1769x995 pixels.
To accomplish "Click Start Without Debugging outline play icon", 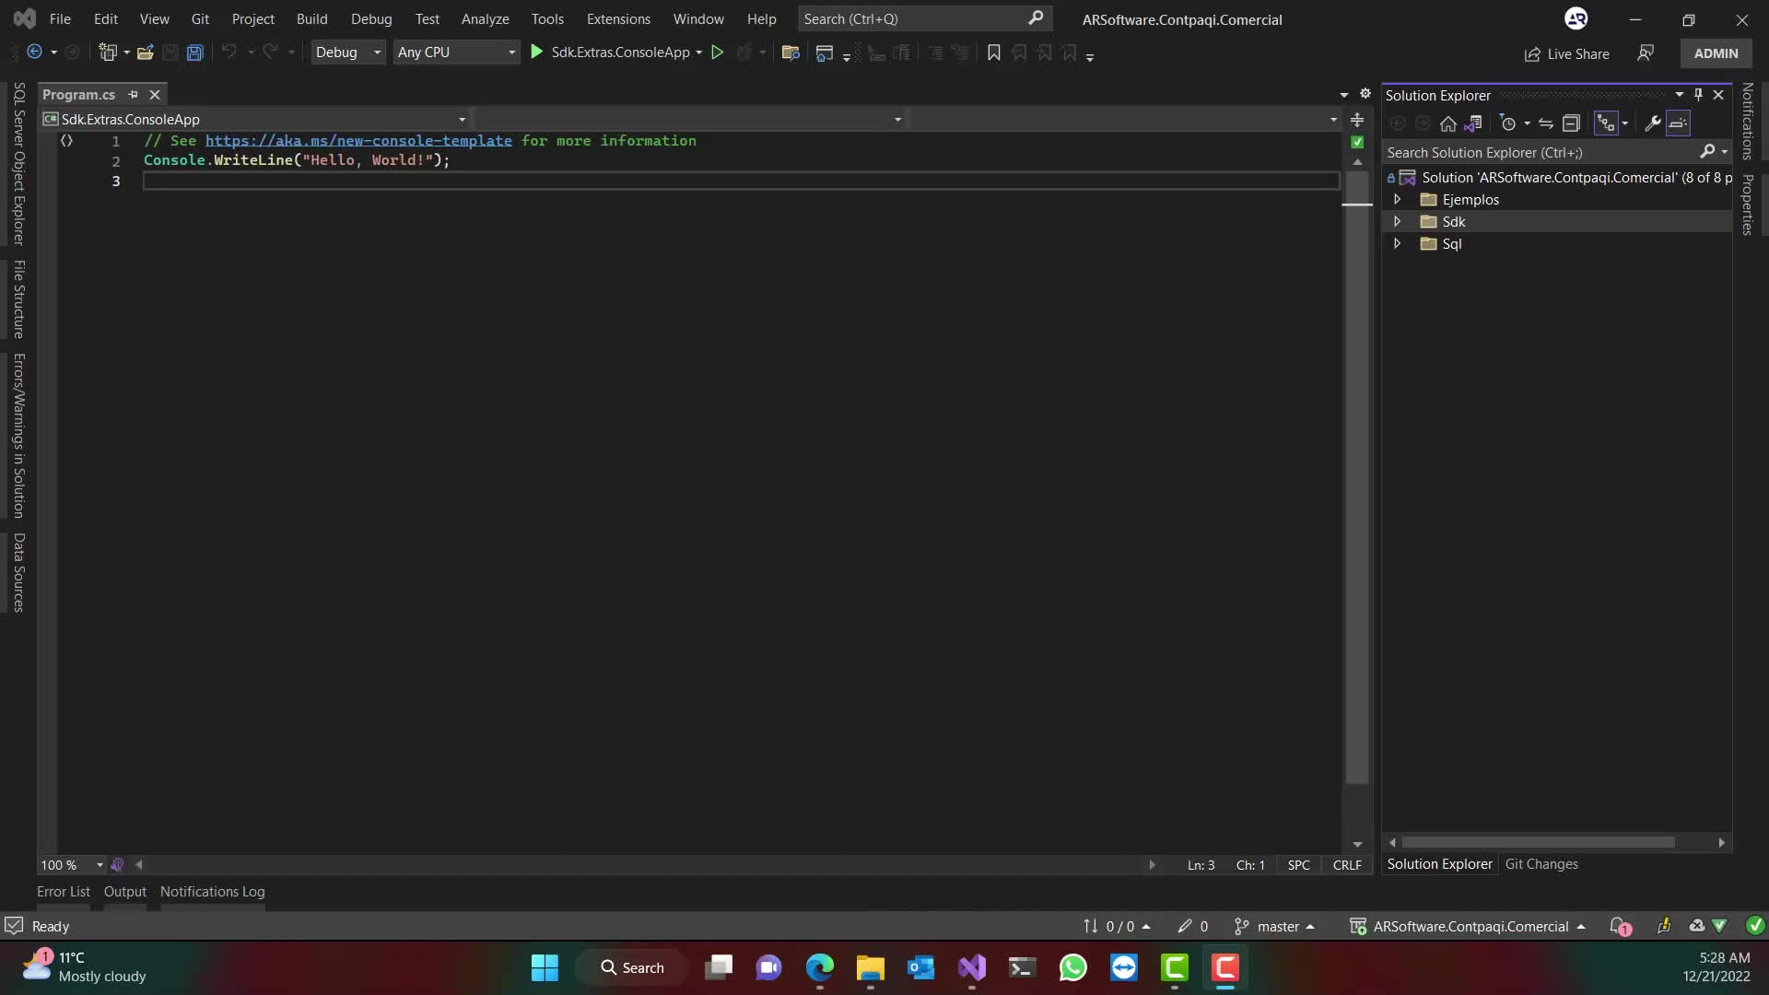I will click(x=717, y=53).
